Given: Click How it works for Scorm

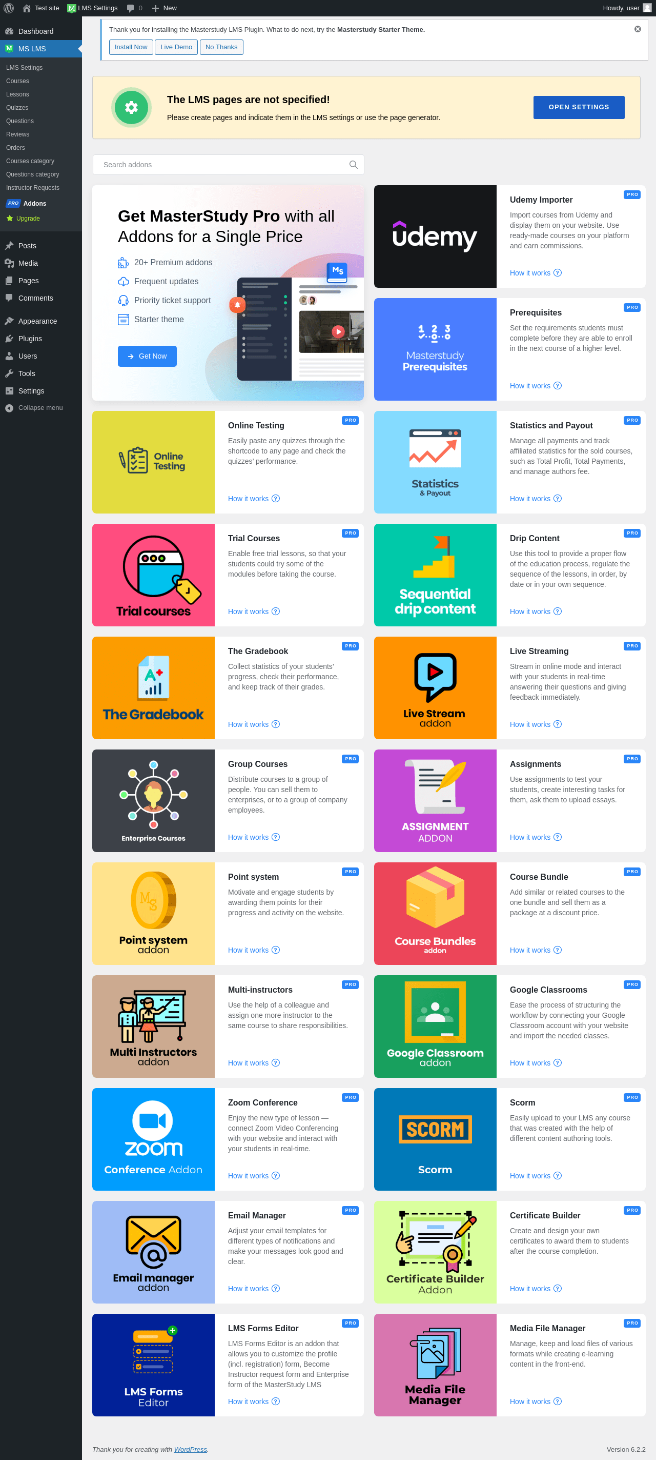Looking at the screenshot, I should click(535, 1175).
